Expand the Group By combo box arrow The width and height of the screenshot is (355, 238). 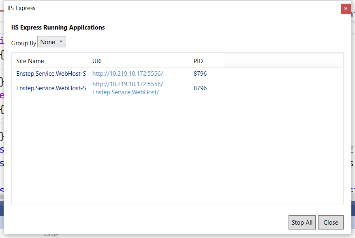tap(61, 42)
